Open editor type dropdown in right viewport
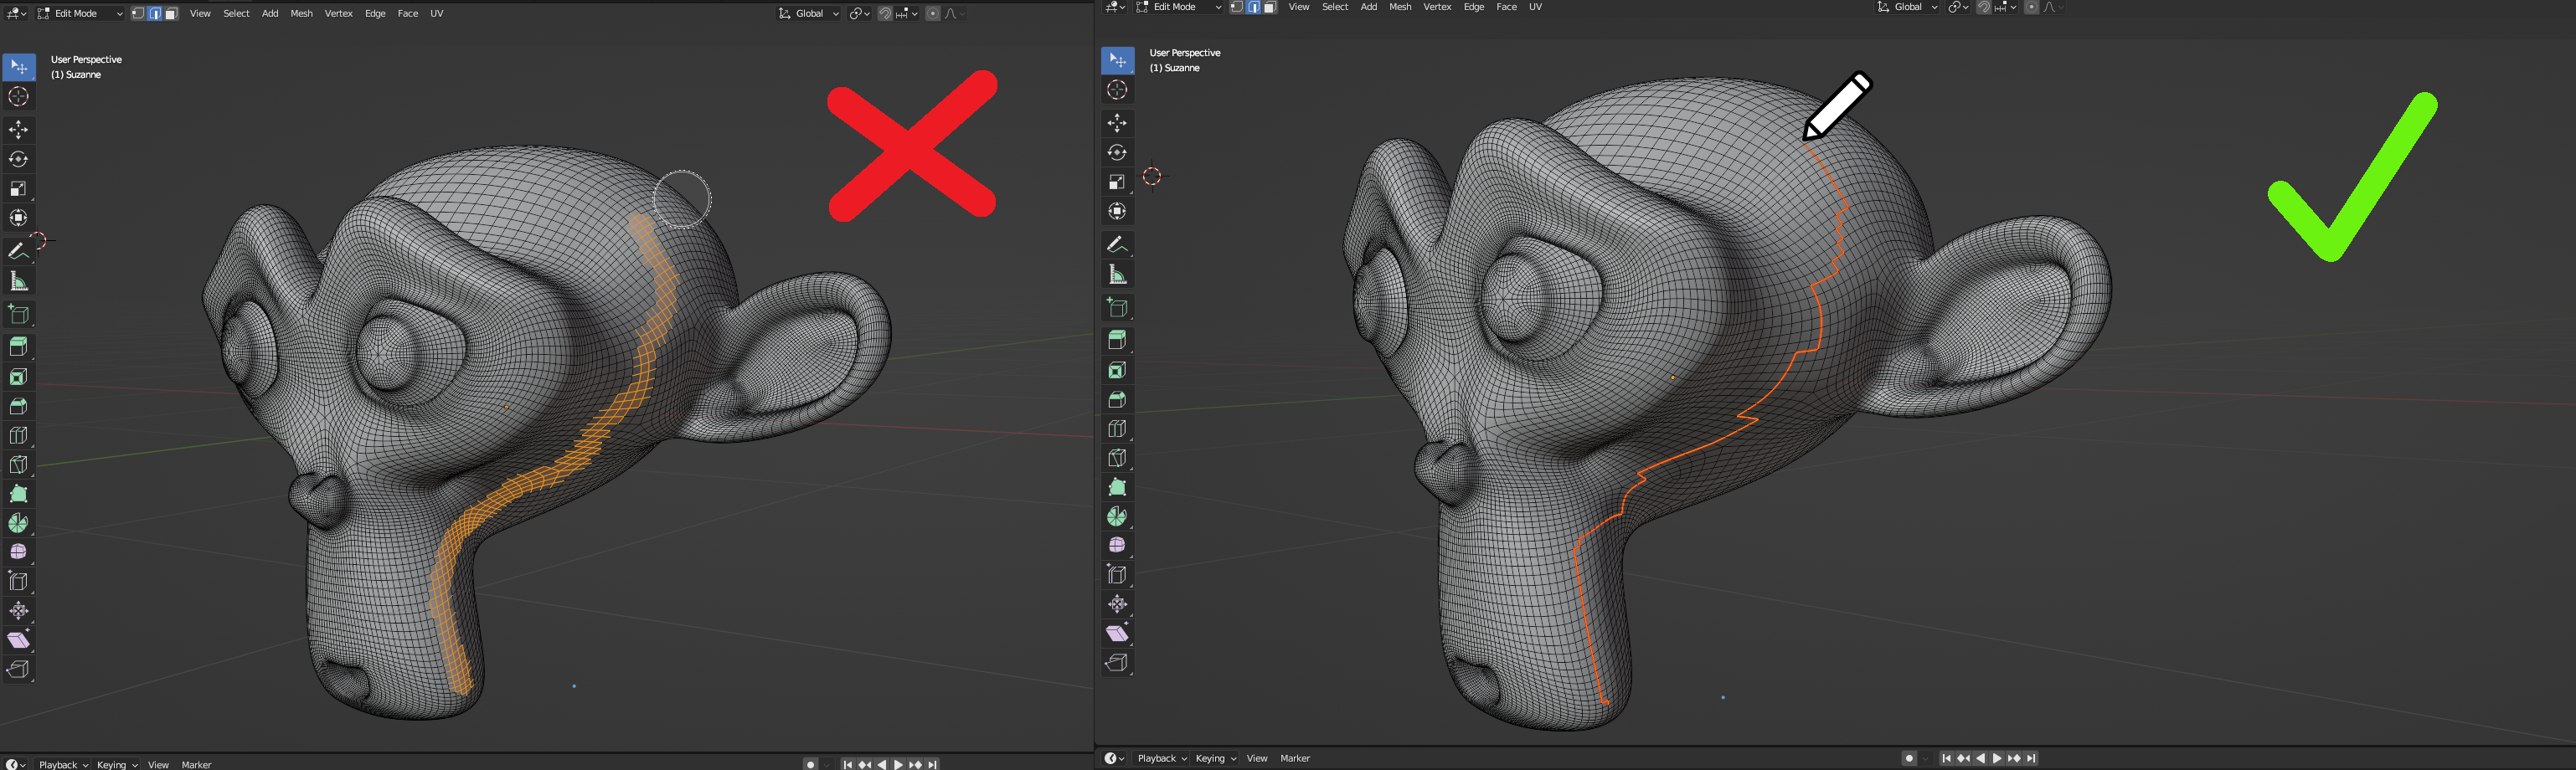Screen dimensions: 2576x770 click(1115, 7)
